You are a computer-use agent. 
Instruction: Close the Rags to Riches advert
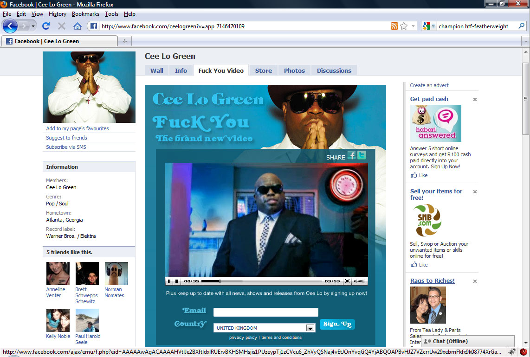point(475,281)
